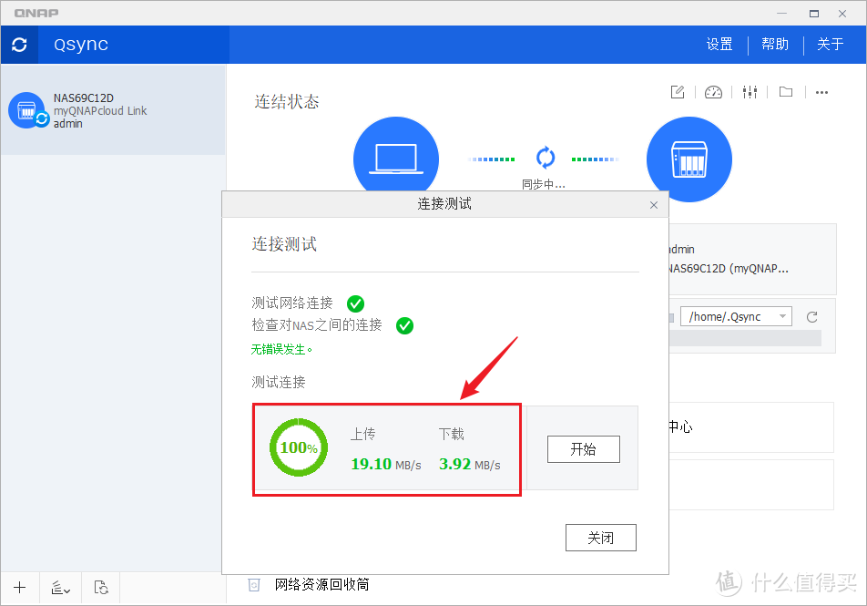Click the add sync pair plus icon

(x=19, y=588)
